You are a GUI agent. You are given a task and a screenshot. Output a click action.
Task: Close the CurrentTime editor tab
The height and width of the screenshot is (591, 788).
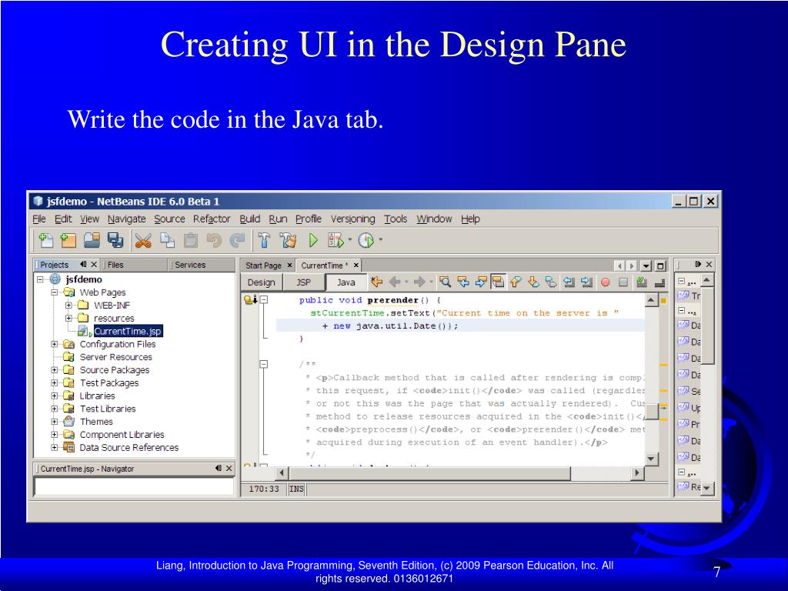356,265
